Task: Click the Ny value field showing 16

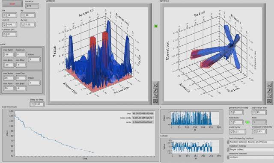Action: click(30, 15)
